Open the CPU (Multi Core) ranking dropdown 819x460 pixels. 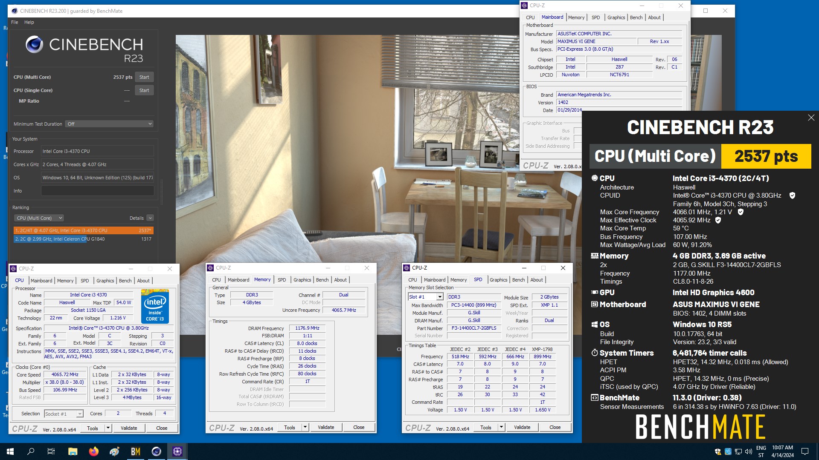(x=39, y=218)
